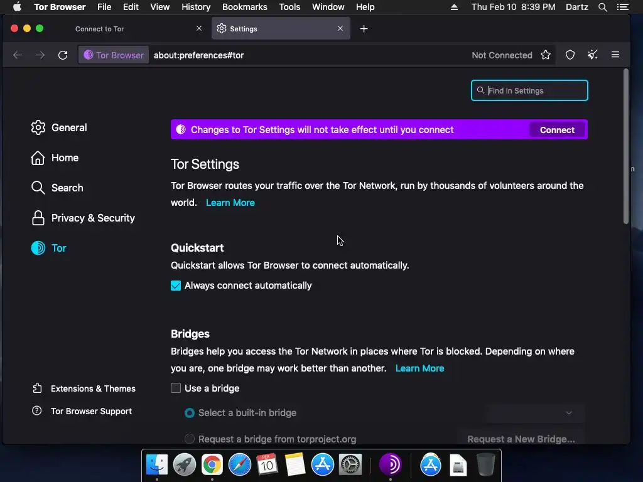Open Extensions & Themes
The image size is (643, 482).
pos(84,388)
